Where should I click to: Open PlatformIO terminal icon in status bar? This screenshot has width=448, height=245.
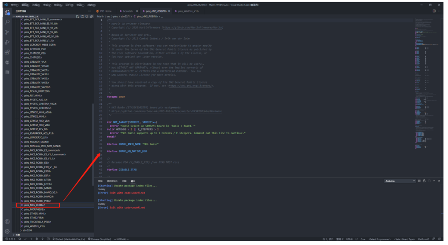tap(48, 239)
